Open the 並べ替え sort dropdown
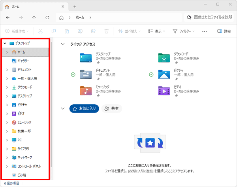This screenshot has height=187, width=237. point(130,31)
